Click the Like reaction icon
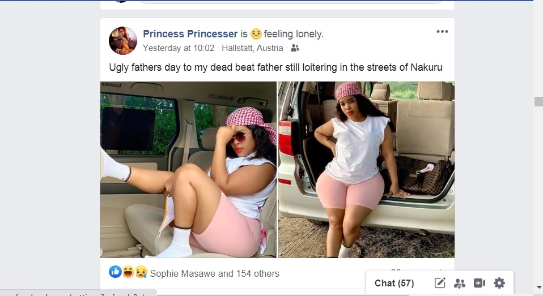Screen dimensions: 543x296 pyautogui.click(x=115, y=272)
